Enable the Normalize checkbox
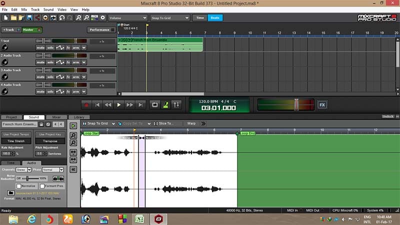400x225 pixels. point(19,186)
